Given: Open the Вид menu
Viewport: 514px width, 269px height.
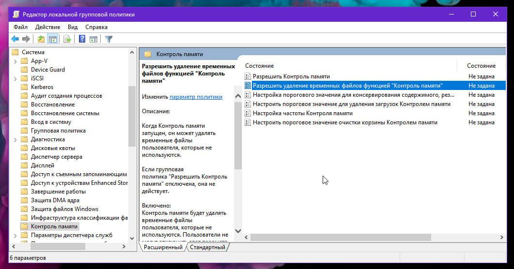Looking at the screenshot, I should [x=73, y=27].
